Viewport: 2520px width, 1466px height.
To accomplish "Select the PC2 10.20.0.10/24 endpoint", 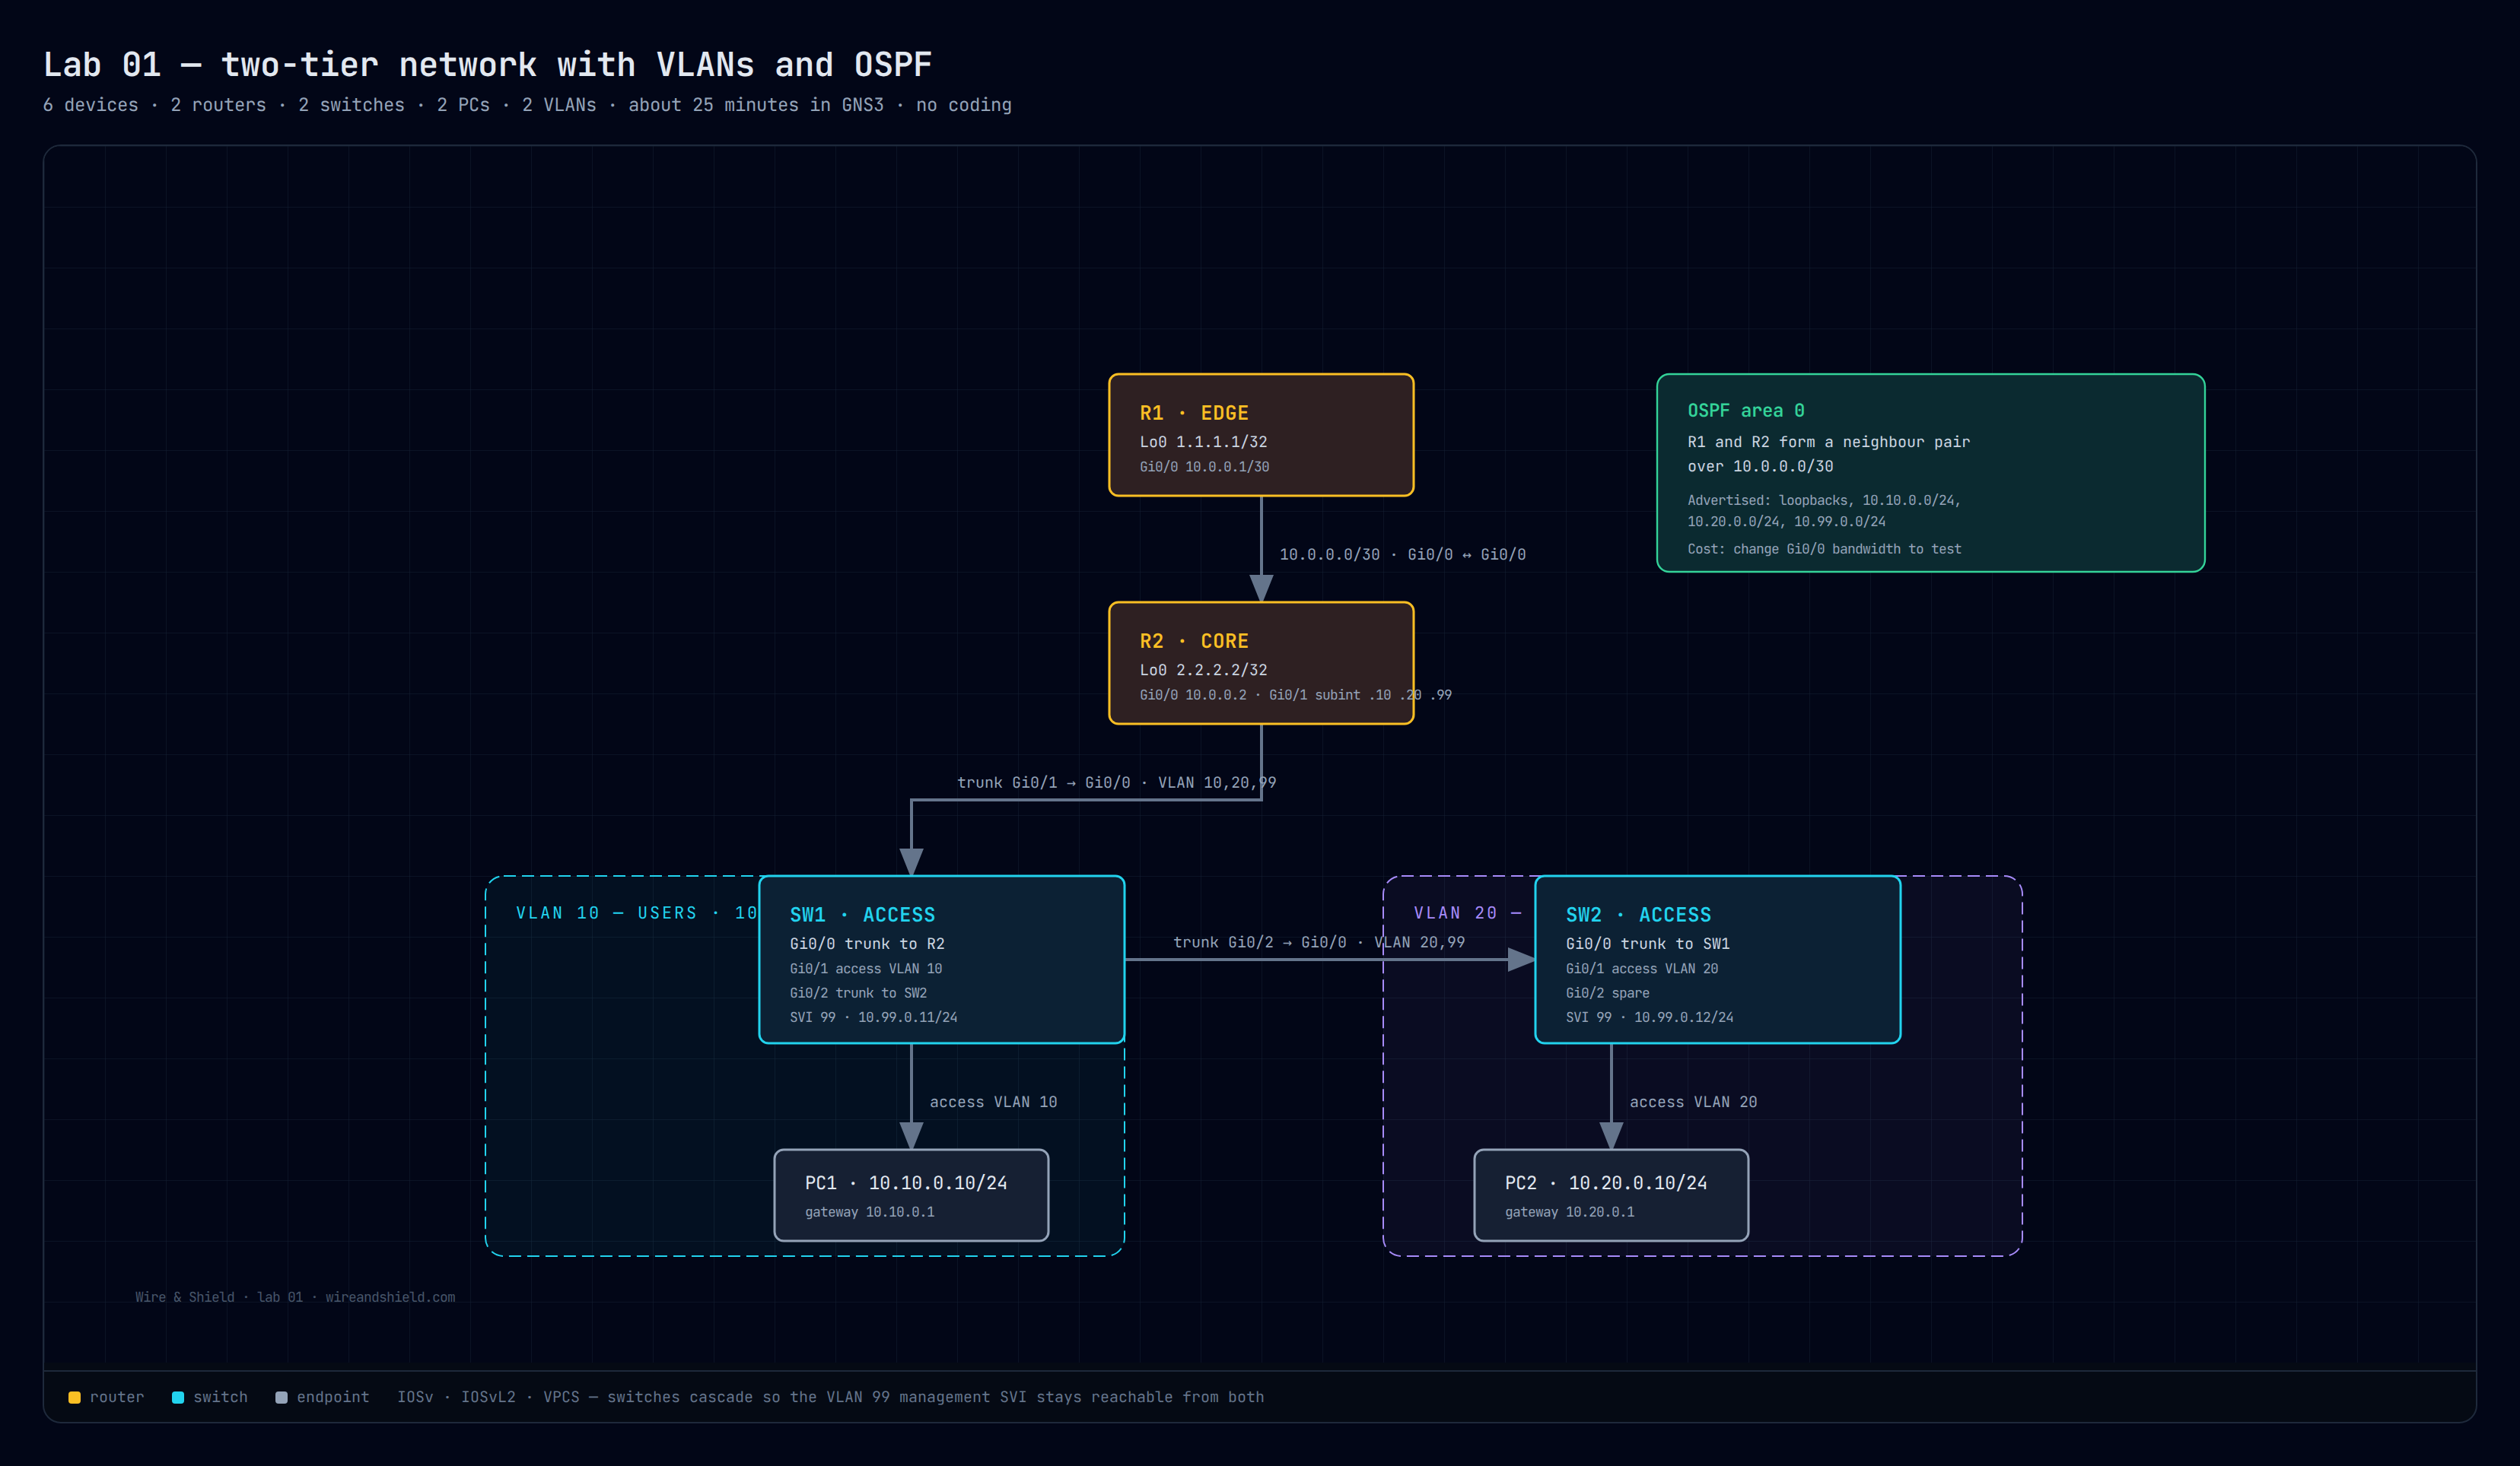I will tap(1611, 1195).
